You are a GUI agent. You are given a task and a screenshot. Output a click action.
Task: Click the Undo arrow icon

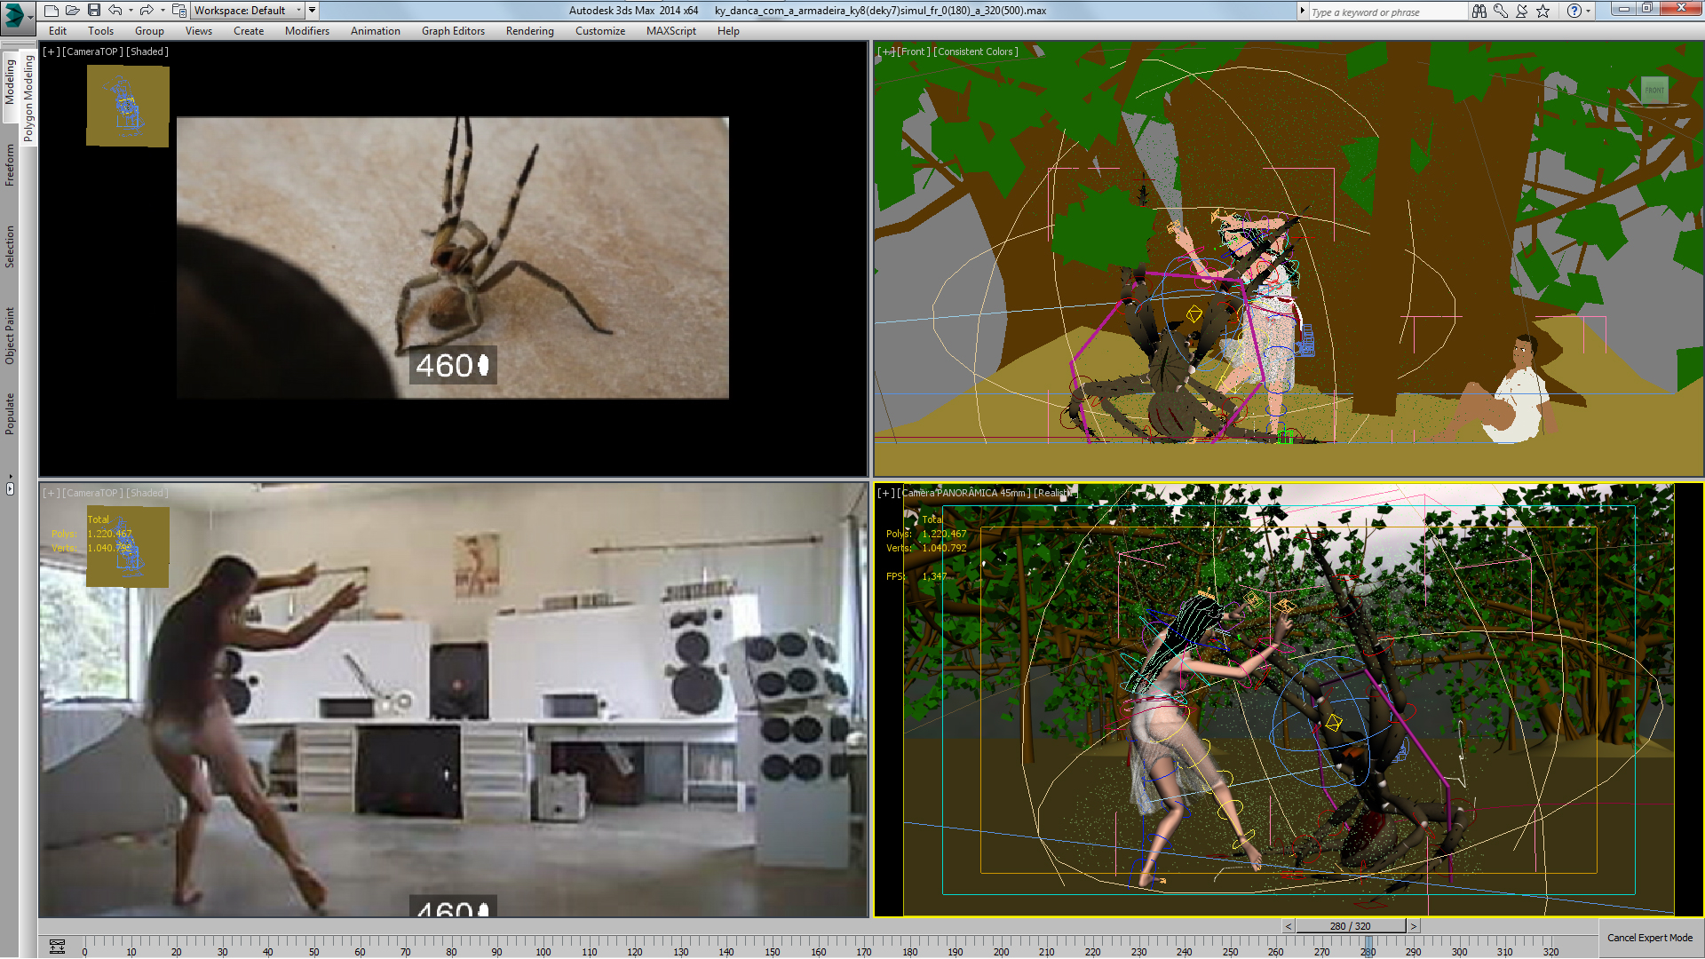(115, 11)
